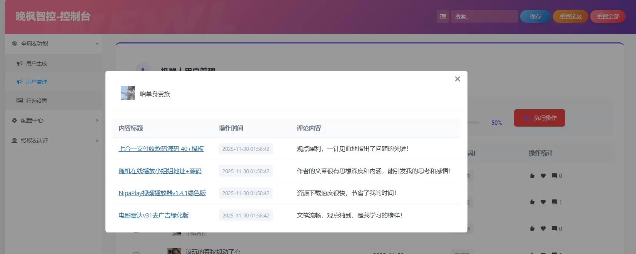Open the 随机在线播放小姐姐地址+源码 link
Screen dimensions: 636x254
point(160,171)
